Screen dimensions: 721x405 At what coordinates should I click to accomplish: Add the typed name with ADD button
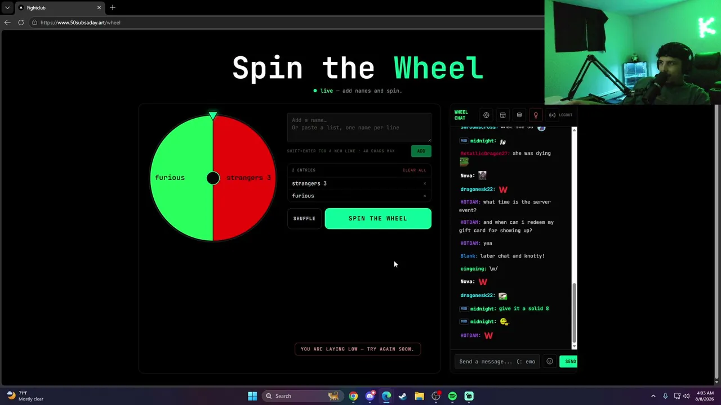421,151
